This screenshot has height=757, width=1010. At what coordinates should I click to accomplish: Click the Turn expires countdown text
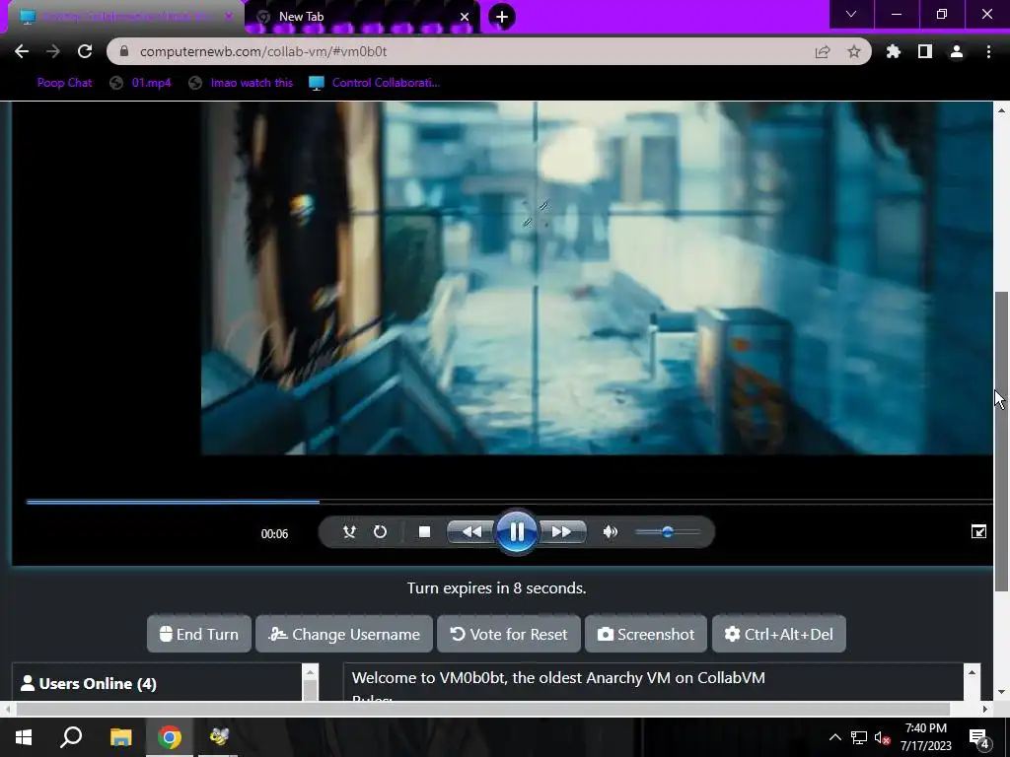[x=497, y=587]
